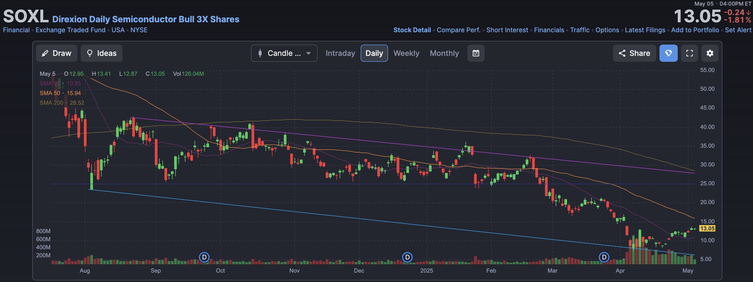
Task: Select the SMA 20 indicator label
Action: click(x=50, y=84)
